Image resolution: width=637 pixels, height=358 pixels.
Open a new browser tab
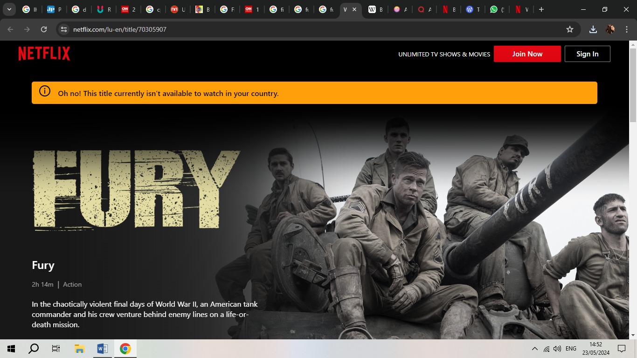tap(541, 9)
